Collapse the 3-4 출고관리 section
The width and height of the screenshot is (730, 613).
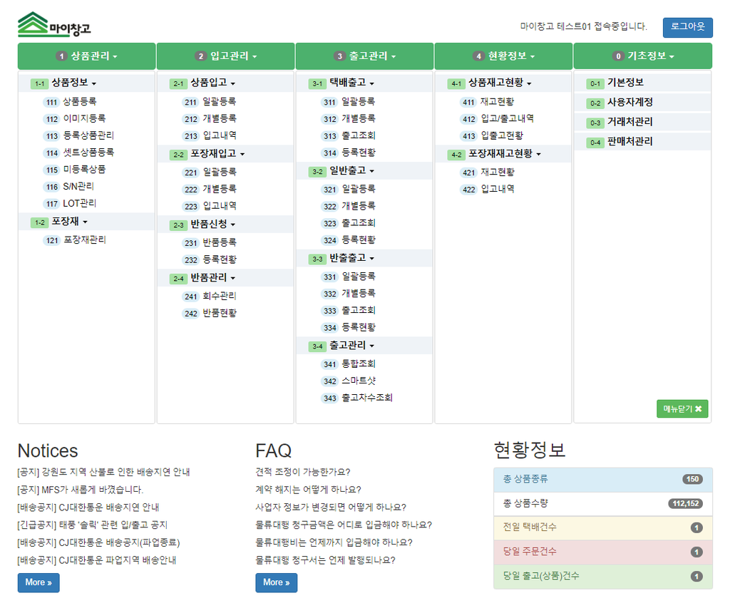[364, 346]
